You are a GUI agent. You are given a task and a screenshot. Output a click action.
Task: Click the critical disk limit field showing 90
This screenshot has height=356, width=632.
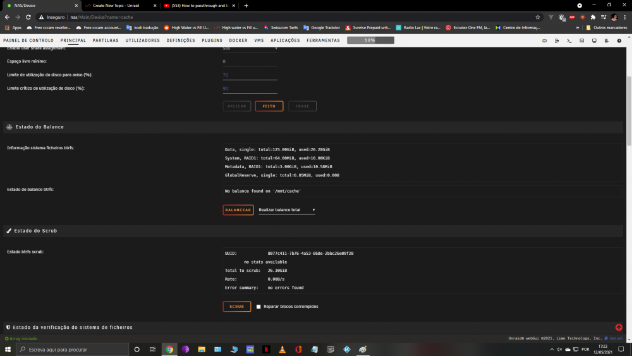[x=250, y=89]
